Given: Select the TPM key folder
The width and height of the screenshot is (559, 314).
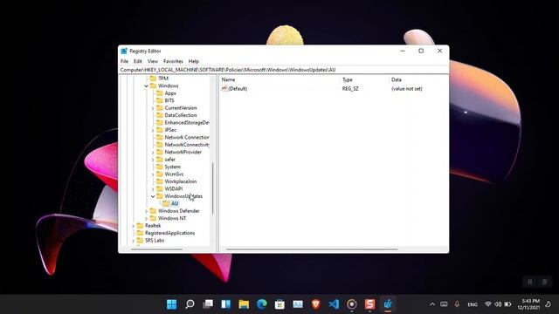Looking at the screenshot, I should click(x=163, y=78).
